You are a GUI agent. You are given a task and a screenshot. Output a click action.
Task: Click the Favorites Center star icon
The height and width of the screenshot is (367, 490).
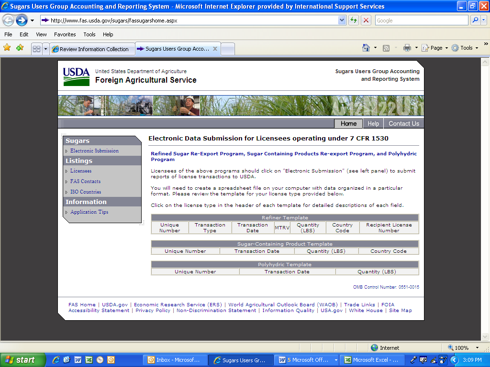[x=7, y=48]
